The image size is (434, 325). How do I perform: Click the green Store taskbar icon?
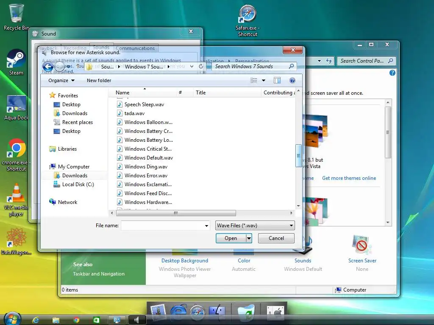pyautogui.click(x=96, y=320)
